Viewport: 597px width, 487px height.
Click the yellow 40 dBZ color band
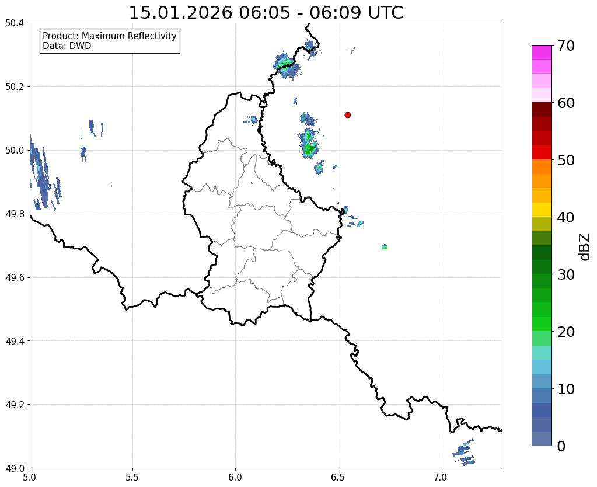coord(542,210)
